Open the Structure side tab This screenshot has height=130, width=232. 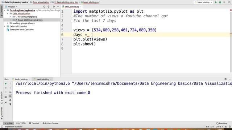coord(1,97)
